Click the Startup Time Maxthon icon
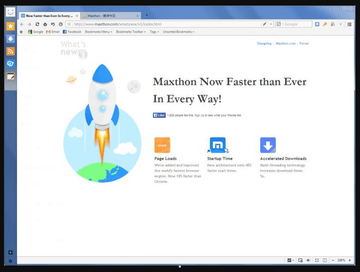 pyautogui.click(x=217, y=145)
